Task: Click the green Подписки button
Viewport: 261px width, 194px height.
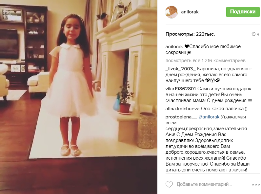Action: pos(243,12)
